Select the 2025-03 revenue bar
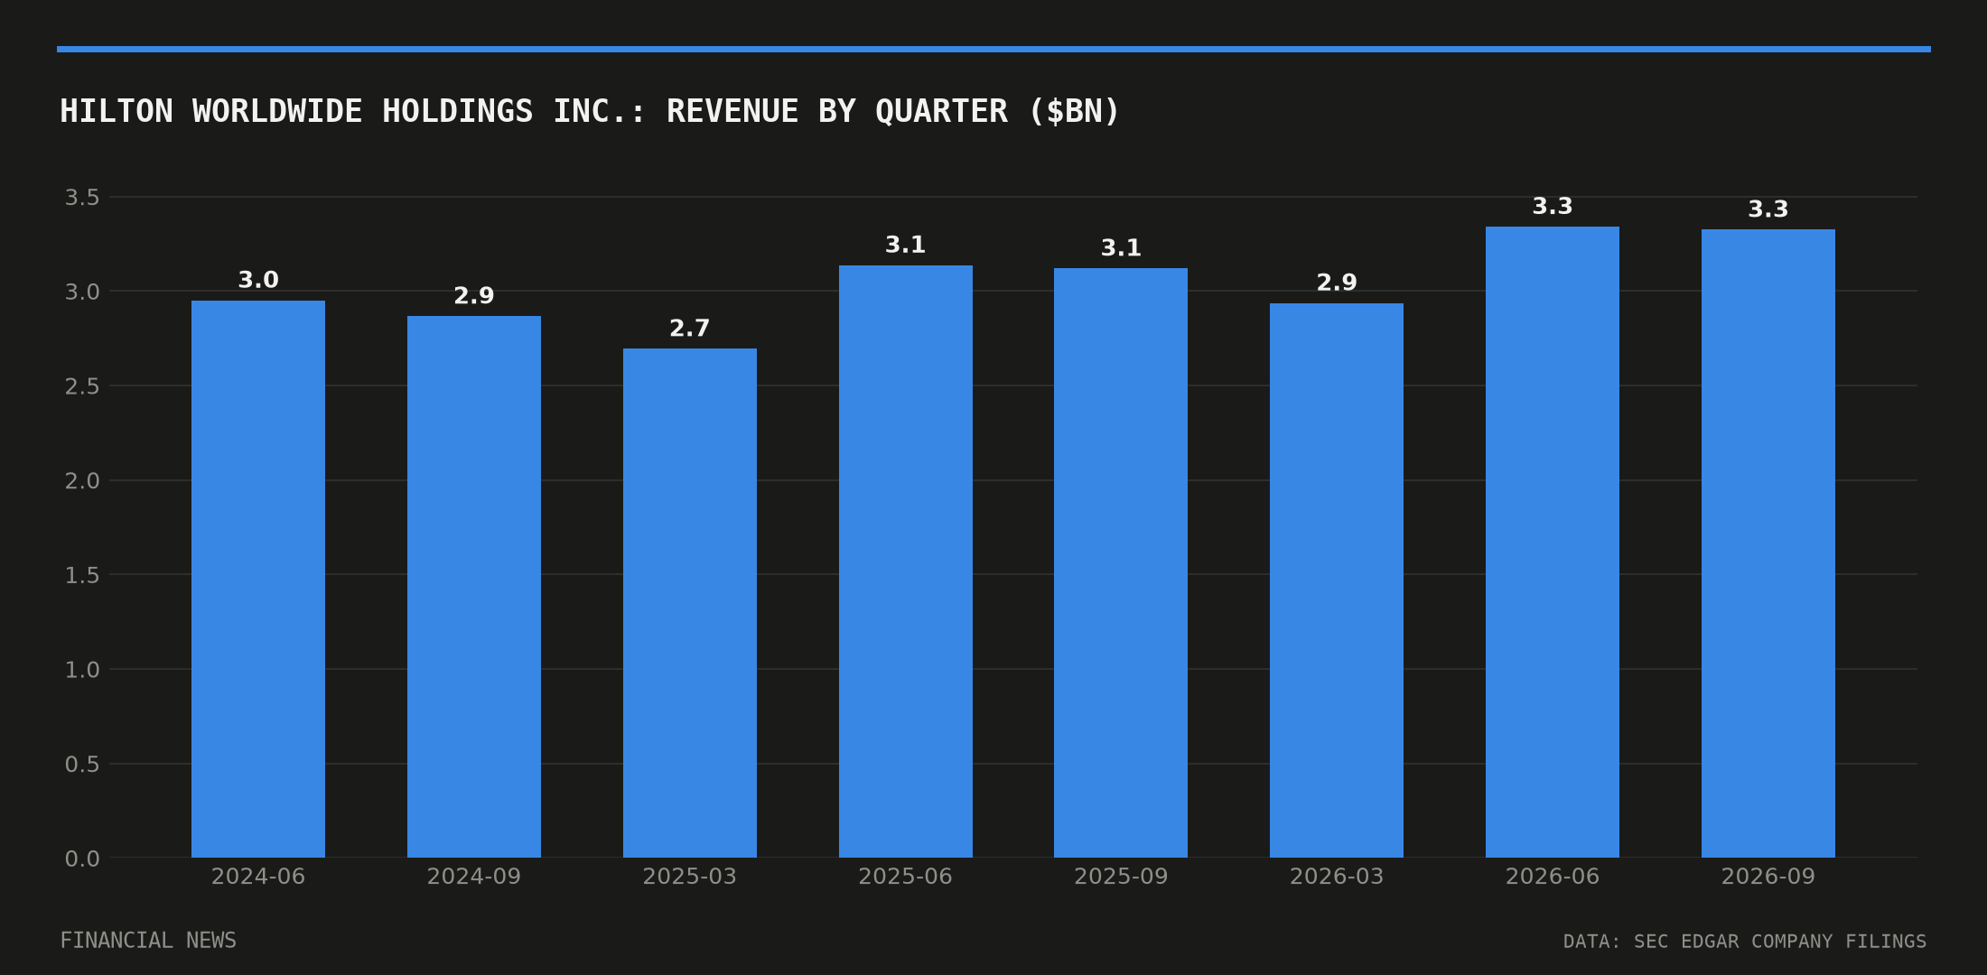 [x=690, y=603]
